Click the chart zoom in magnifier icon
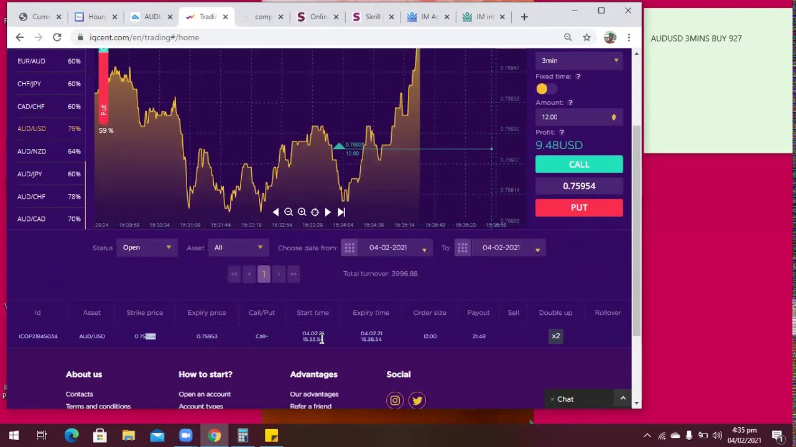The width and height of the screenshot is (796, 447). click(302, 212)
